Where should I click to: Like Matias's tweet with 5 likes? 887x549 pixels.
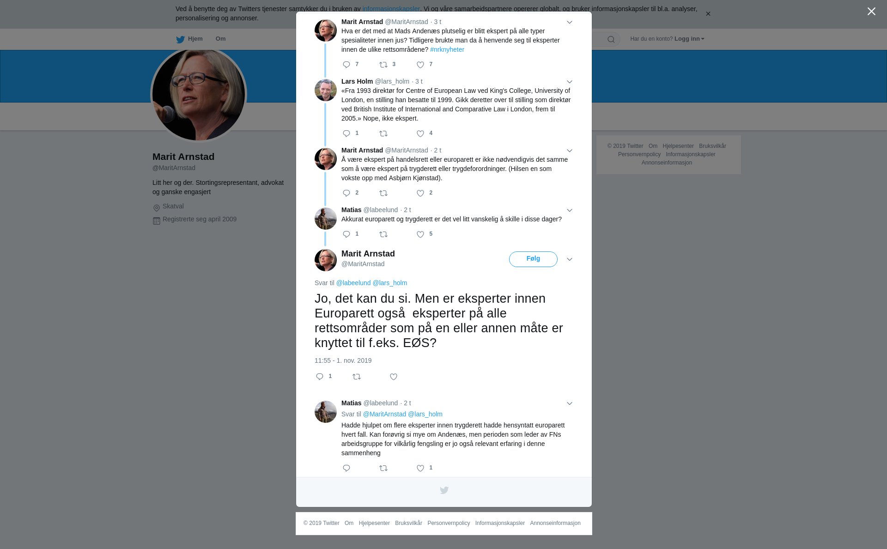tap(420, 235)
